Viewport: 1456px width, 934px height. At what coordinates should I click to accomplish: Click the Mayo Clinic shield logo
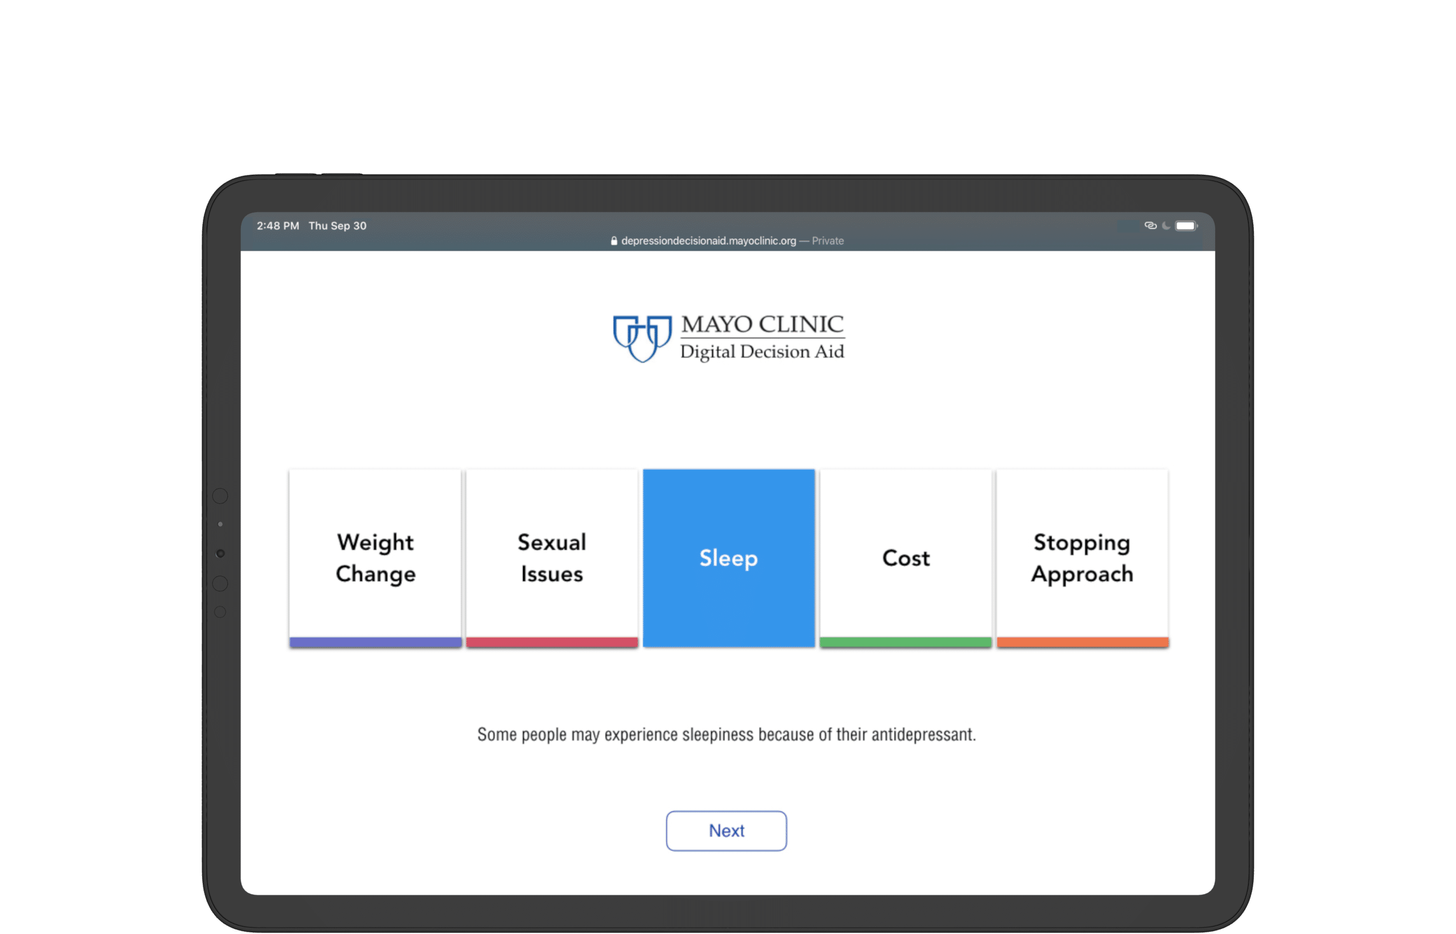pos(642,338)
